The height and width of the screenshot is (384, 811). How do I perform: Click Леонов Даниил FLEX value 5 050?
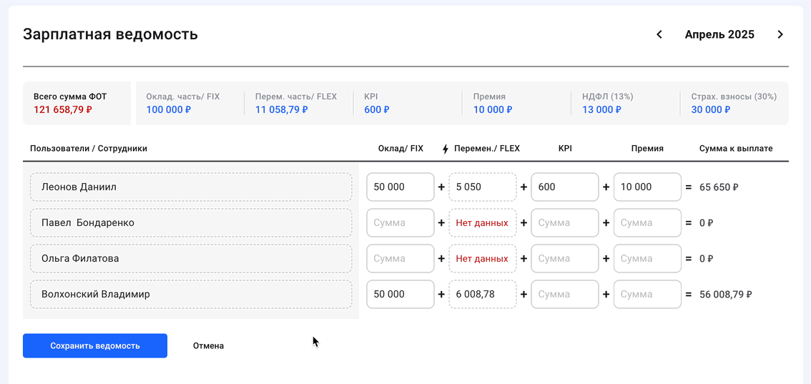click(x=482, y=187)
